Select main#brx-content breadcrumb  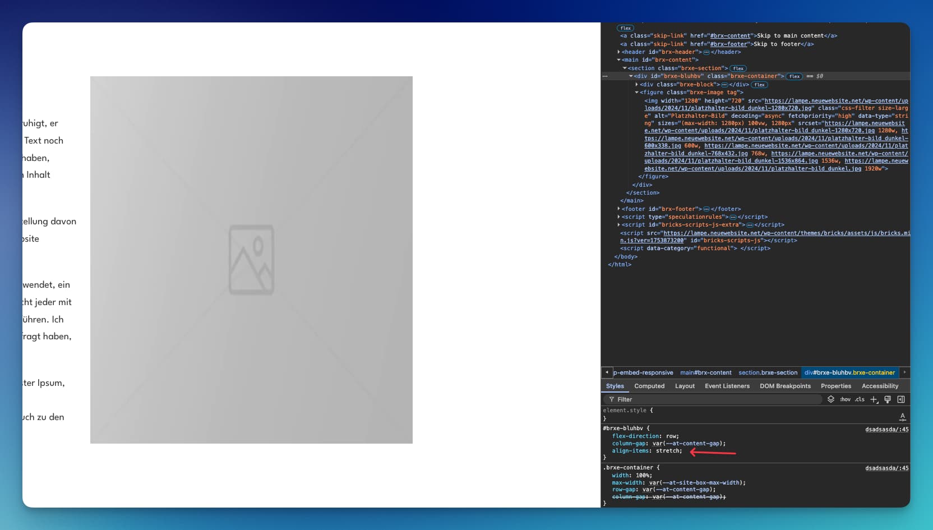click(x=705, y=372)
